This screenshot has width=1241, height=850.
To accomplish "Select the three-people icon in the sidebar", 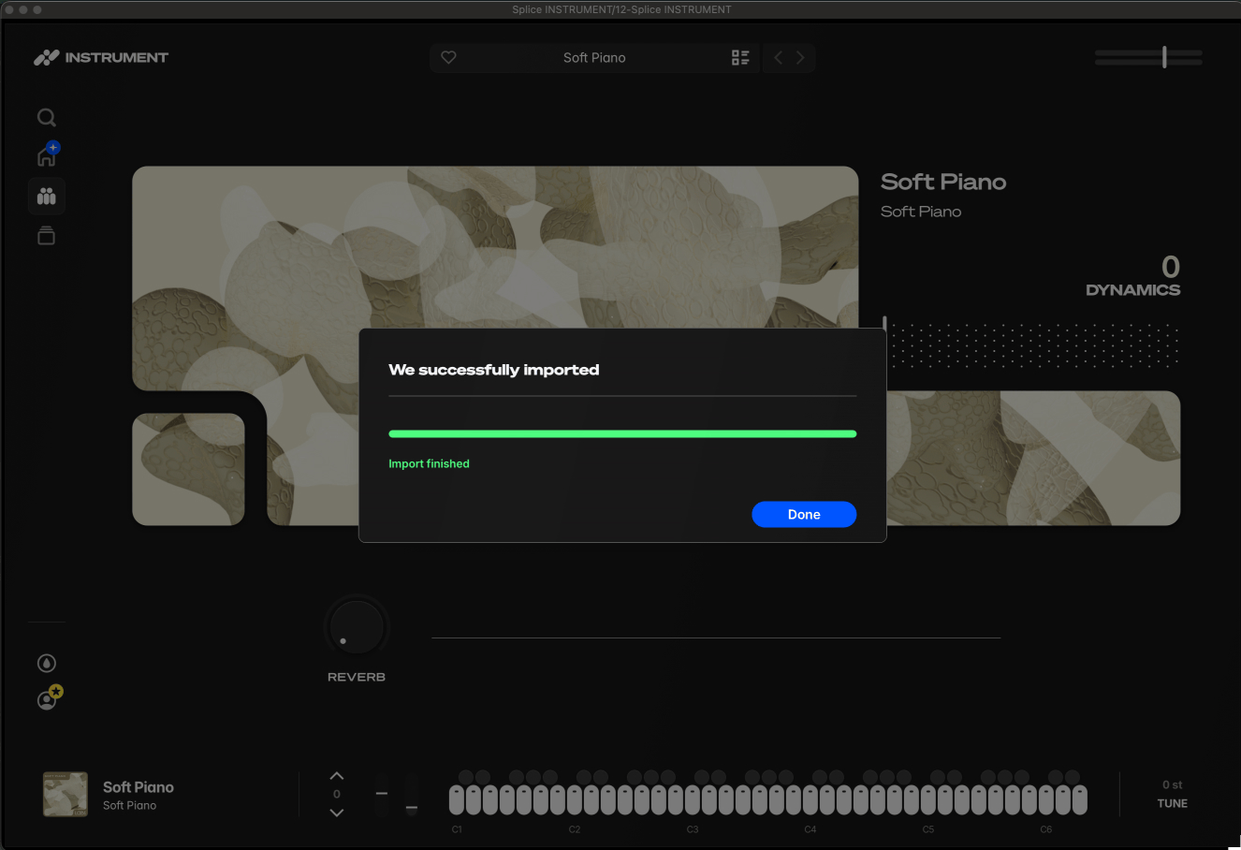I will 46,197.
